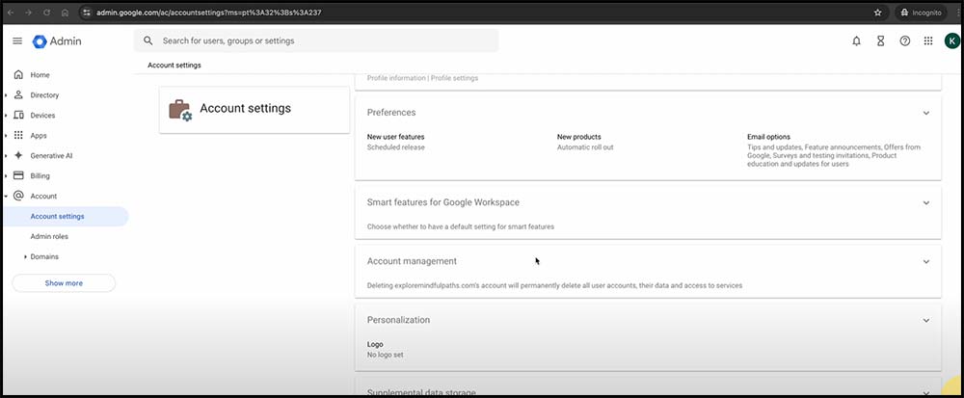Reload the browser page
Image resolution: width=964 pixels, height=398 pixels.
coord(46,13)
